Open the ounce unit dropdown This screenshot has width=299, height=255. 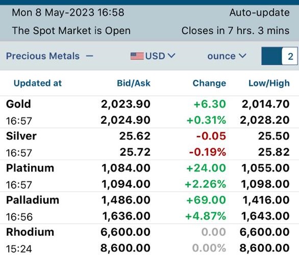point(227,56)
